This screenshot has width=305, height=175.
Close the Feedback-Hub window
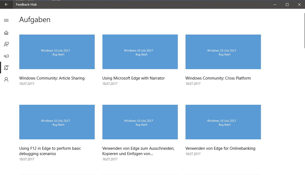[299, 5]
